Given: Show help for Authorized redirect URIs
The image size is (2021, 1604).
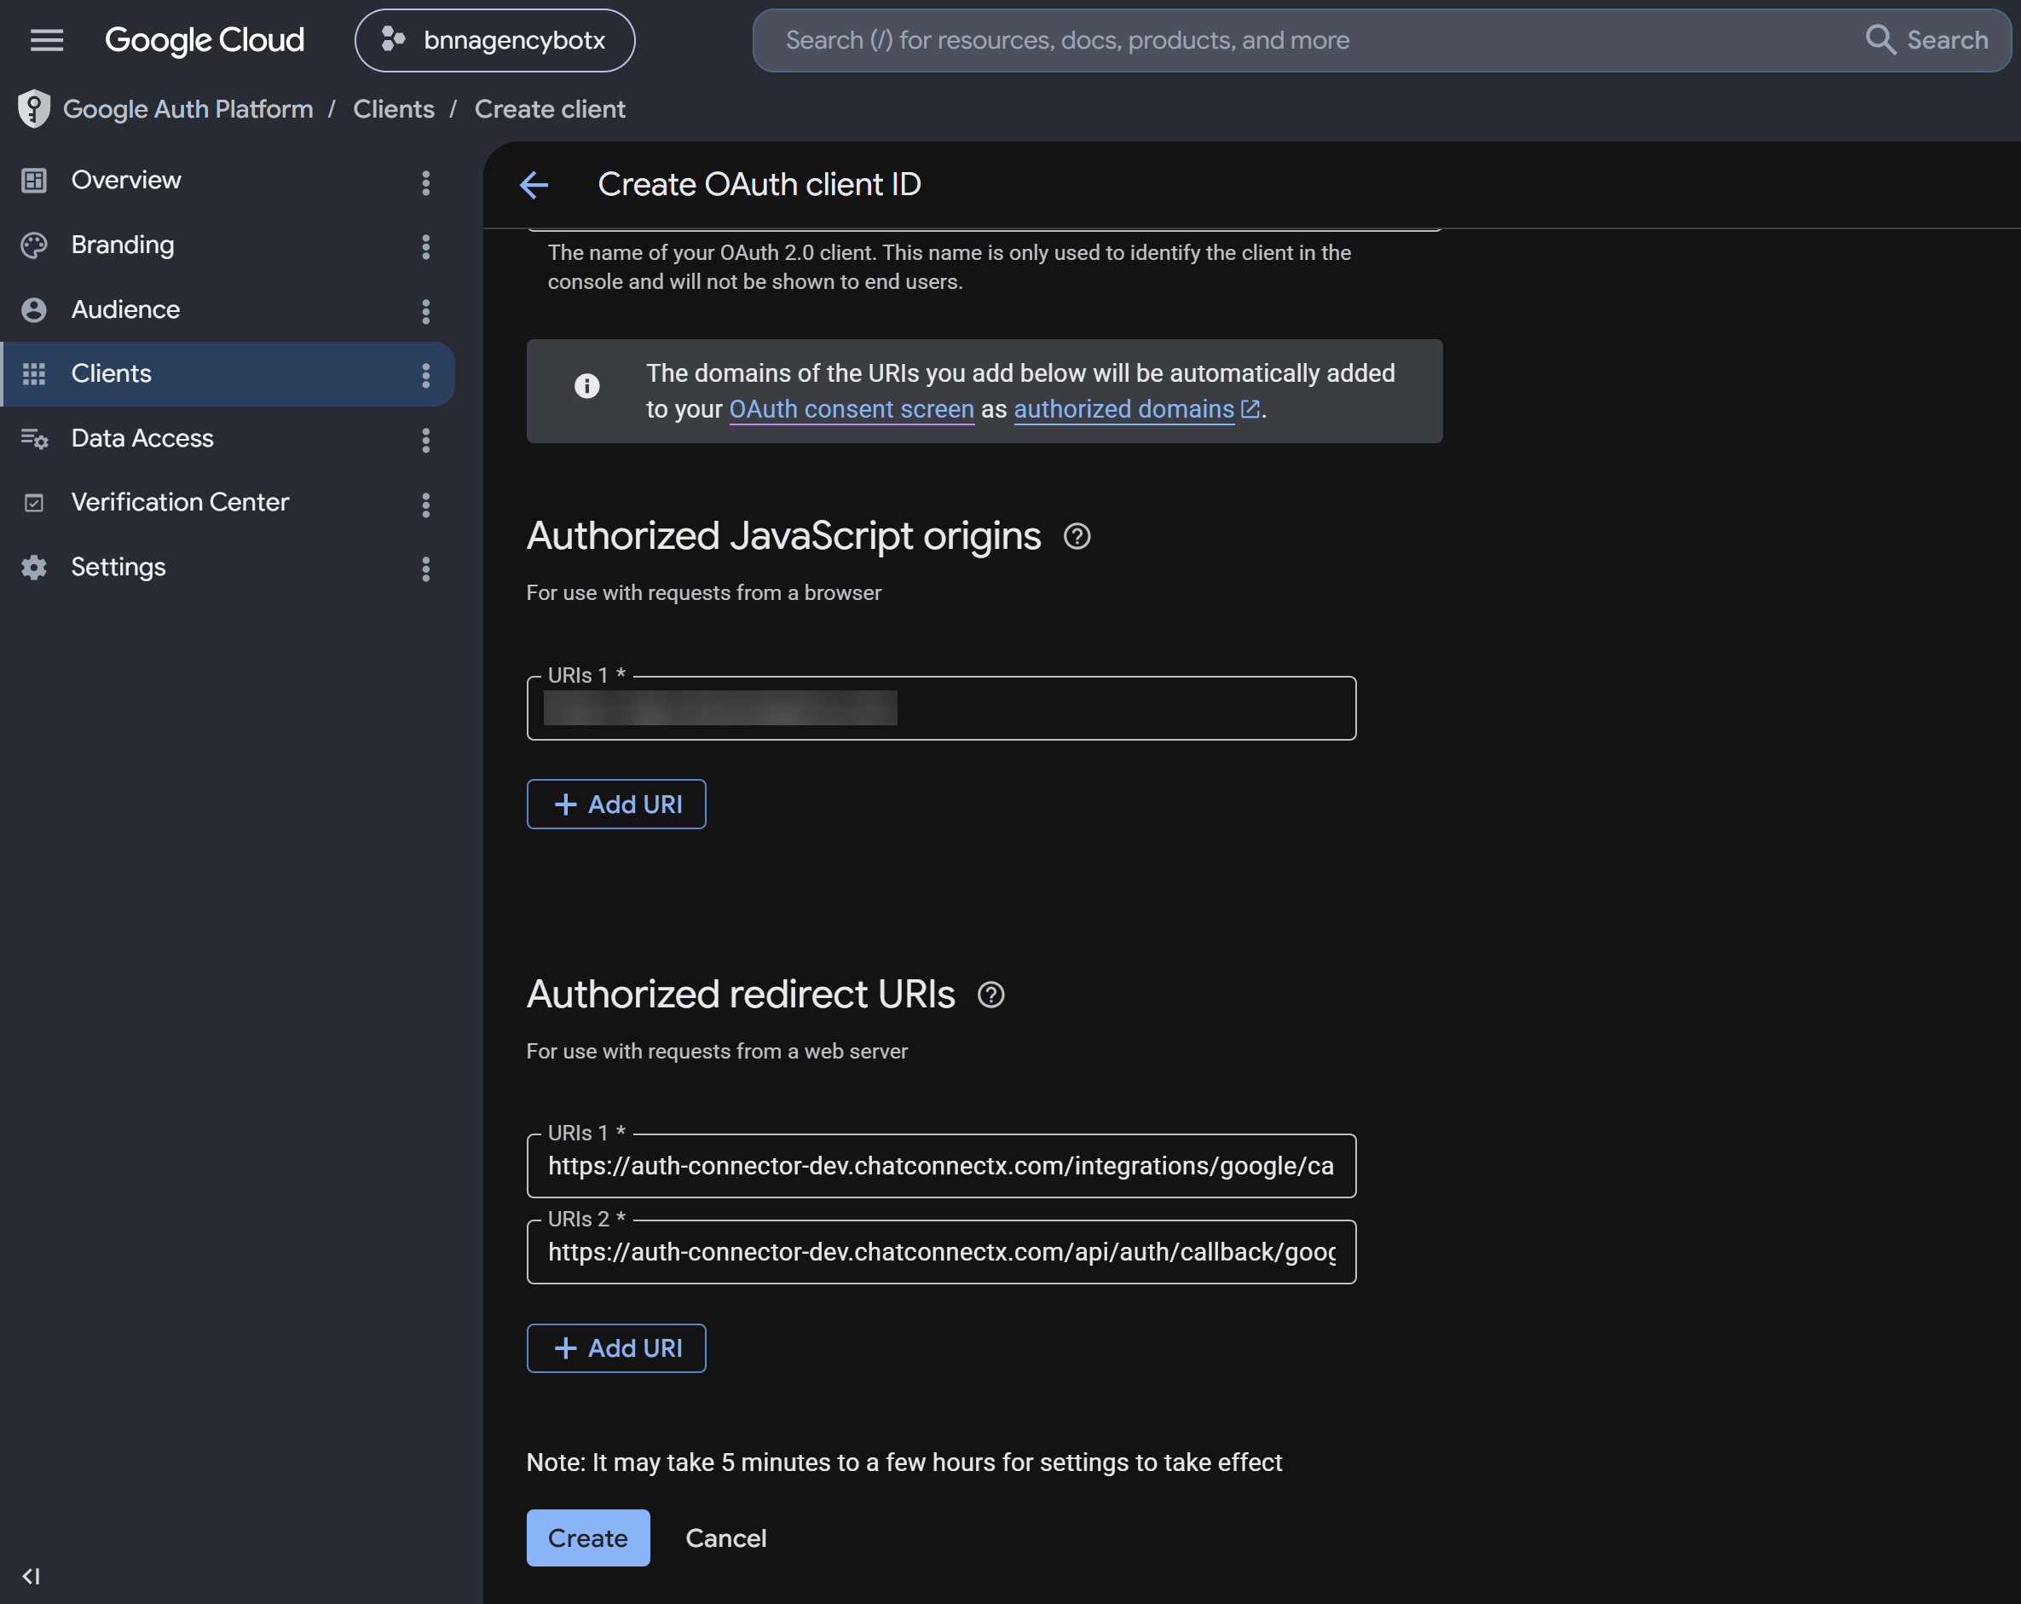Looking at the screenshot, I should (990, 995).
